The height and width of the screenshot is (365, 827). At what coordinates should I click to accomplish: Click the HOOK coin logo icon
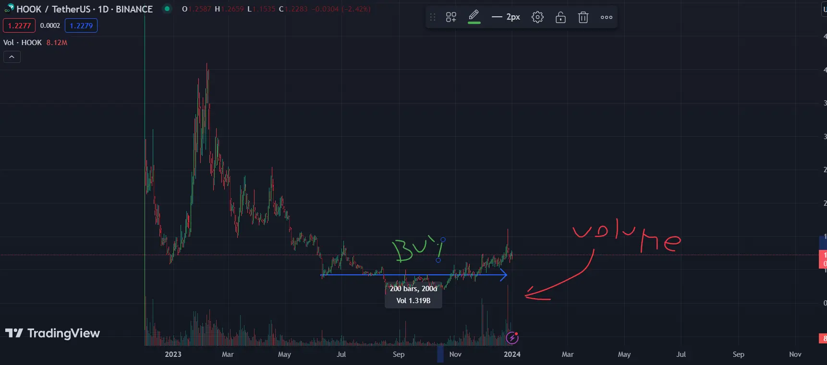(9, 9)
